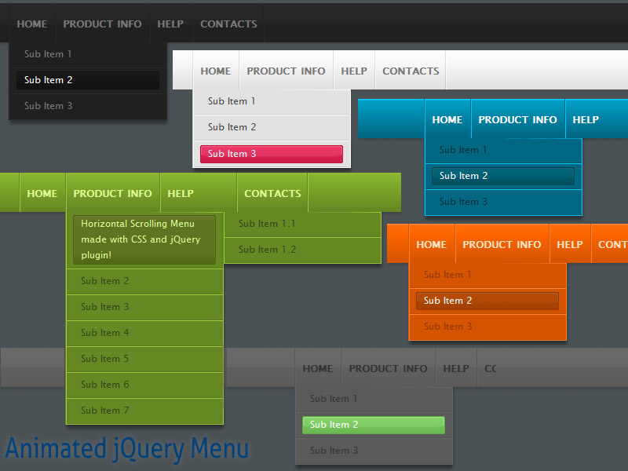Screen dimensions: 628x471
Task: Open HOME in the green menu bar
Action: (42, 193)
